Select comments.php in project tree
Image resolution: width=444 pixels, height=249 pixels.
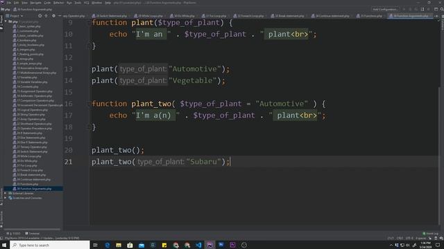(27, 31)
